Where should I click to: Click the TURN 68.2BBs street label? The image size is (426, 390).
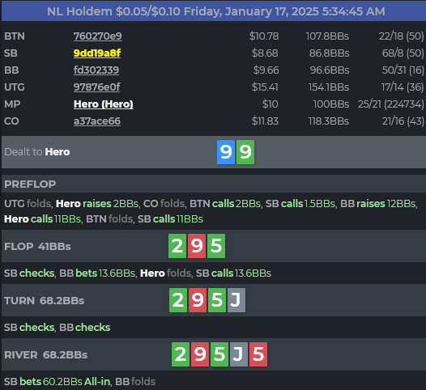coord(45,301)
